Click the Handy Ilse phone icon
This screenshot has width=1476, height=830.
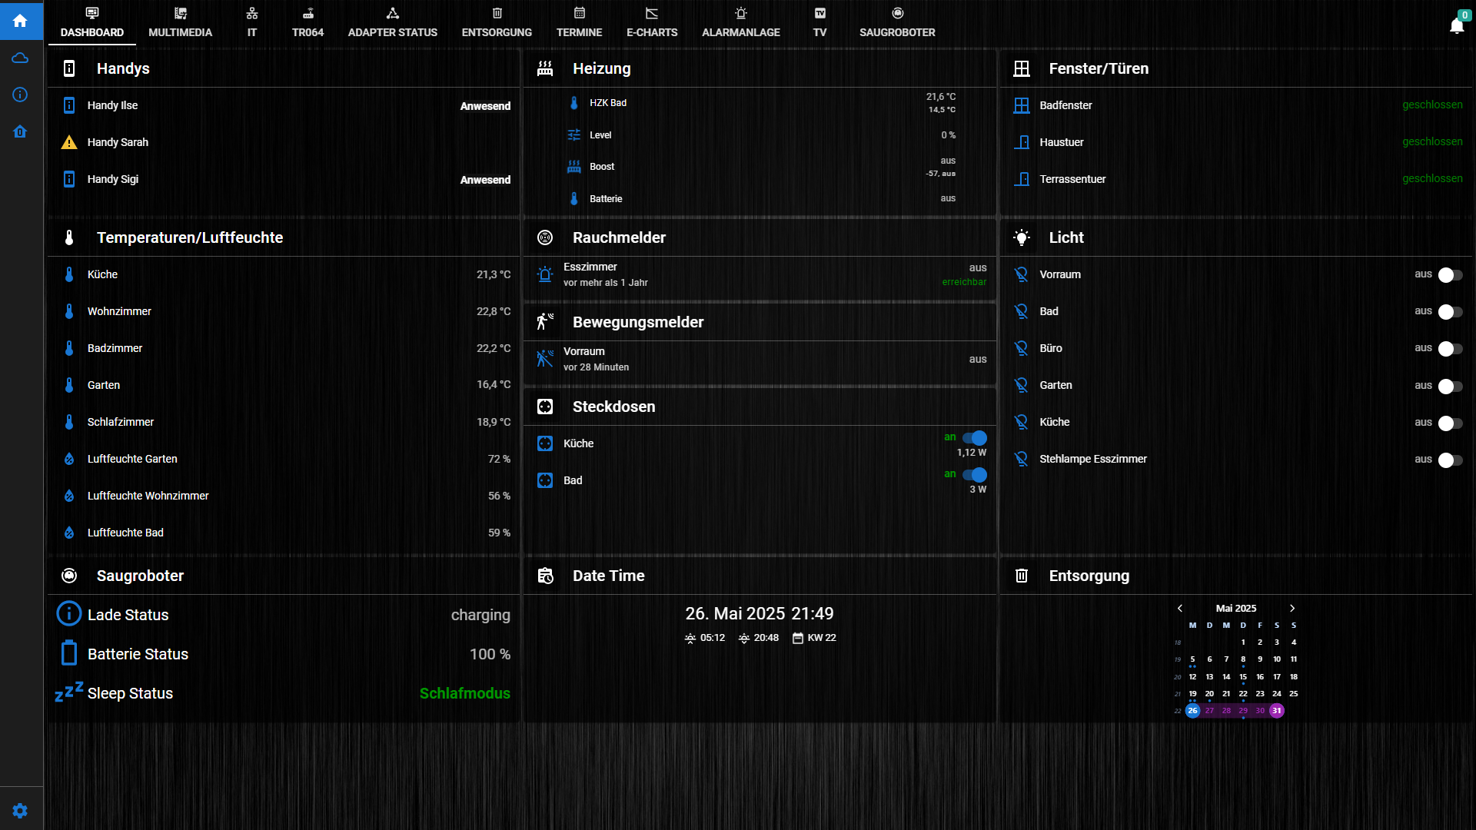[69, 105]
